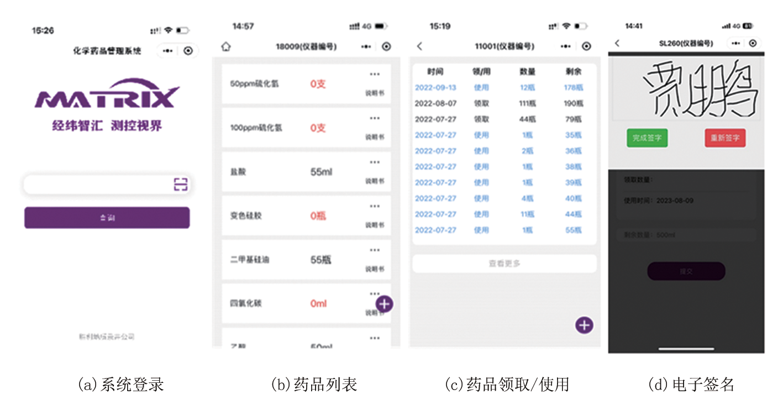Select the 变色硅胶 0瓶 quantity

coord(318,215)
